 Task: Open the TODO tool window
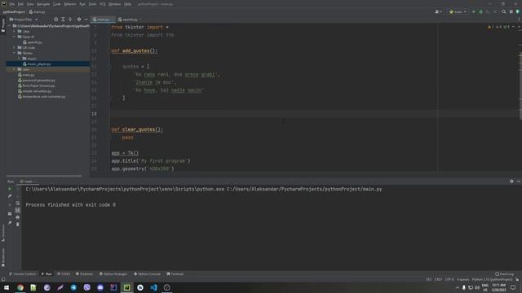point(64,274)
